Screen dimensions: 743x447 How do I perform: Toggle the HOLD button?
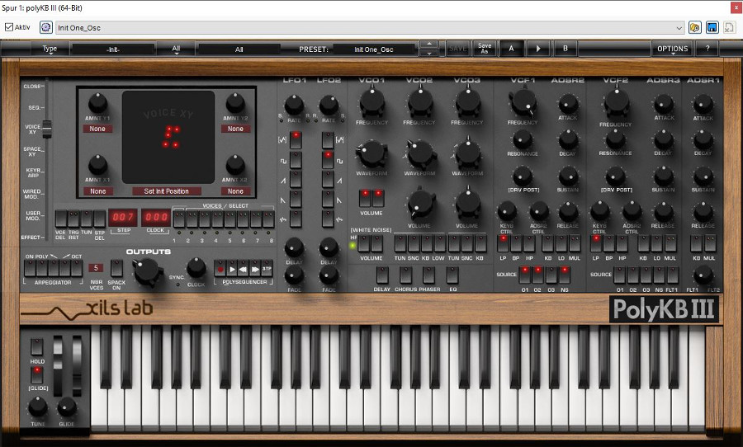click(x=37, y=346)
